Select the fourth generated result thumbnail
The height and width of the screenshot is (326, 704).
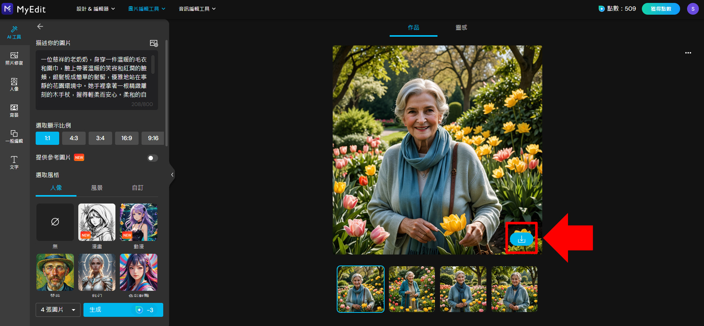(x=515, y=289)
